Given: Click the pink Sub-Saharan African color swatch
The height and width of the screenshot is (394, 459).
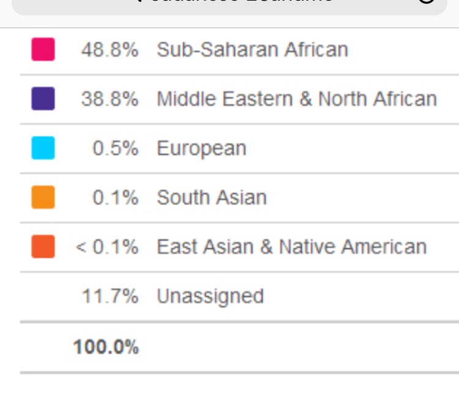Looking at the screenshot, I should 43,50.
